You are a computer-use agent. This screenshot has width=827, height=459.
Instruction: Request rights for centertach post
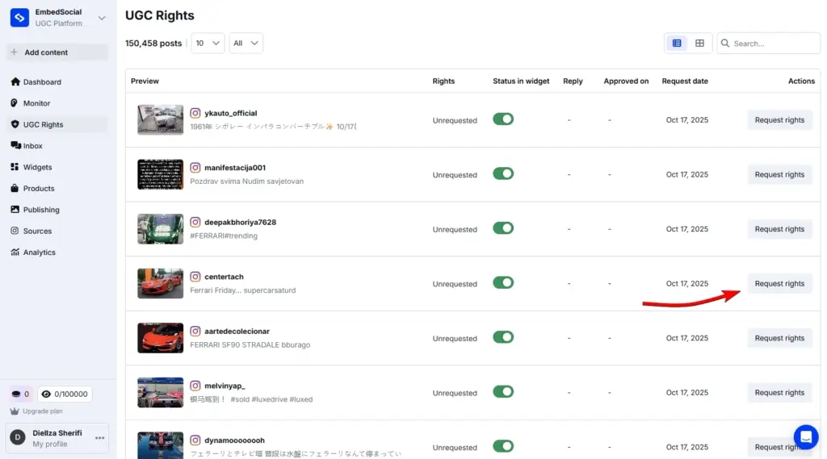point(779,283)
